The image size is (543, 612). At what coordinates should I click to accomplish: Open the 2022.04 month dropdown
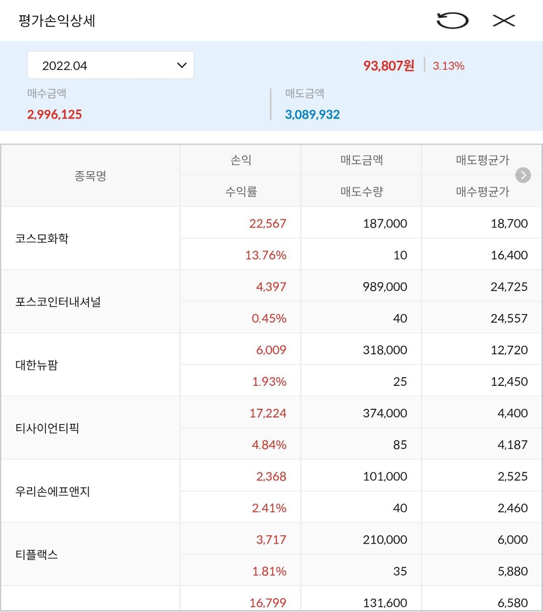tap(111, 66)
